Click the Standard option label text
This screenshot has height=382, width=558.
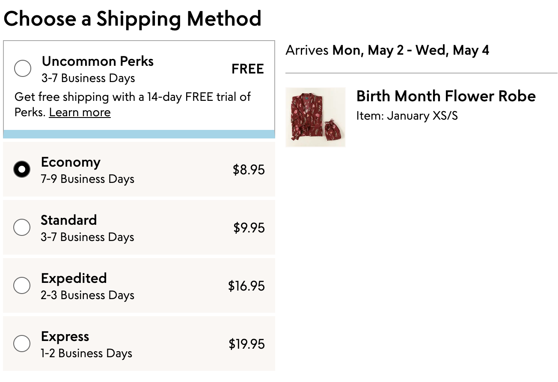[x=69, y=220]
